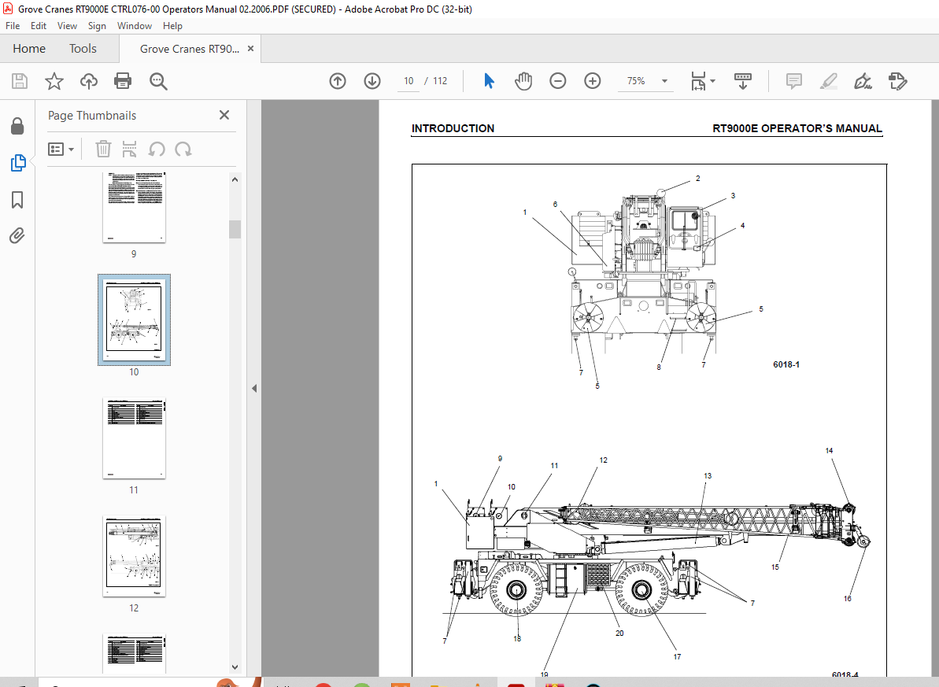Select page 10 thumbnail
This screenshot has height=687, width=939.
tap(134, 319)
